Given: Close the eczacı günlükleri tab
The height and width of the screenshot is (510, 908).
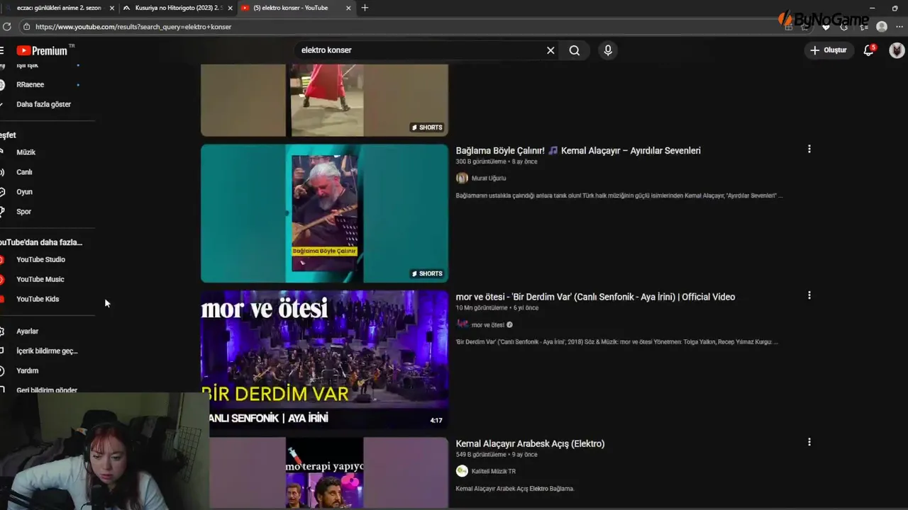Looking at the screenshot, I should click(x=111, y=8).
